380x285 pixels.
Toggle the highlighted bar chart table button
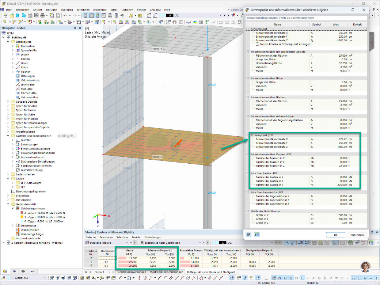point(335,243)
